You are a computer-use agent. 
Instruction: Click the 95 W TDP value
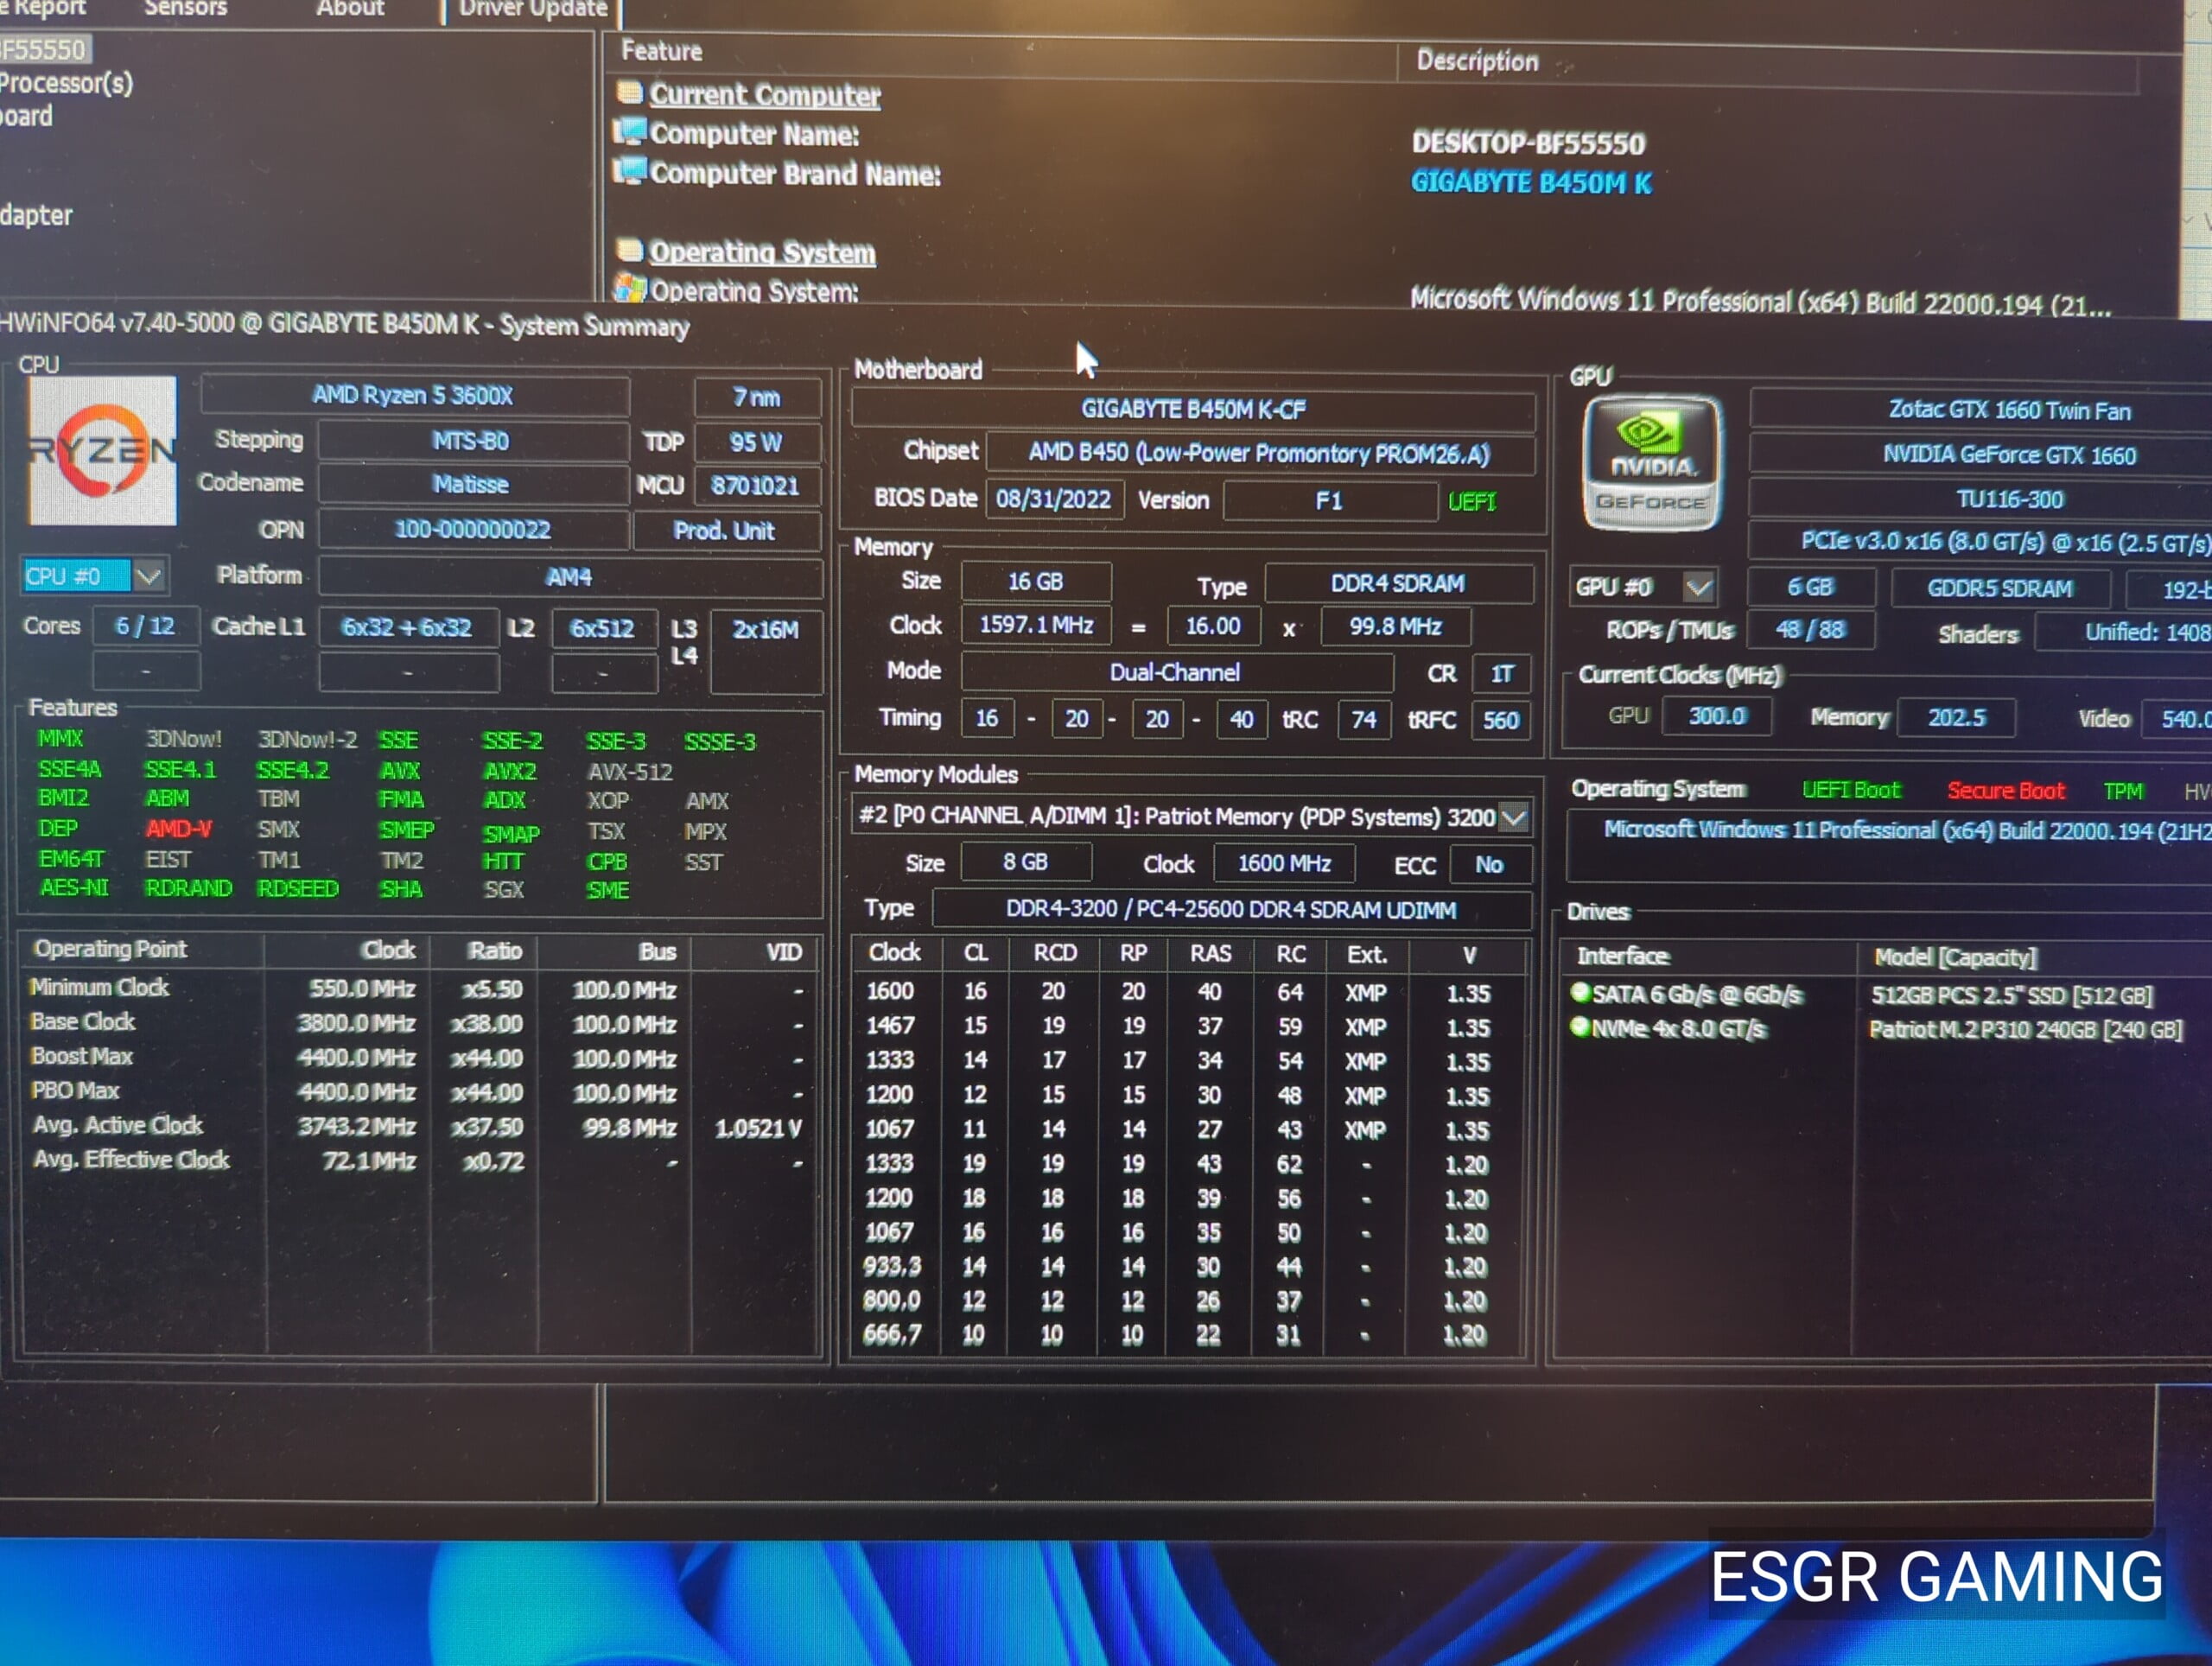(x=757, y=442)
